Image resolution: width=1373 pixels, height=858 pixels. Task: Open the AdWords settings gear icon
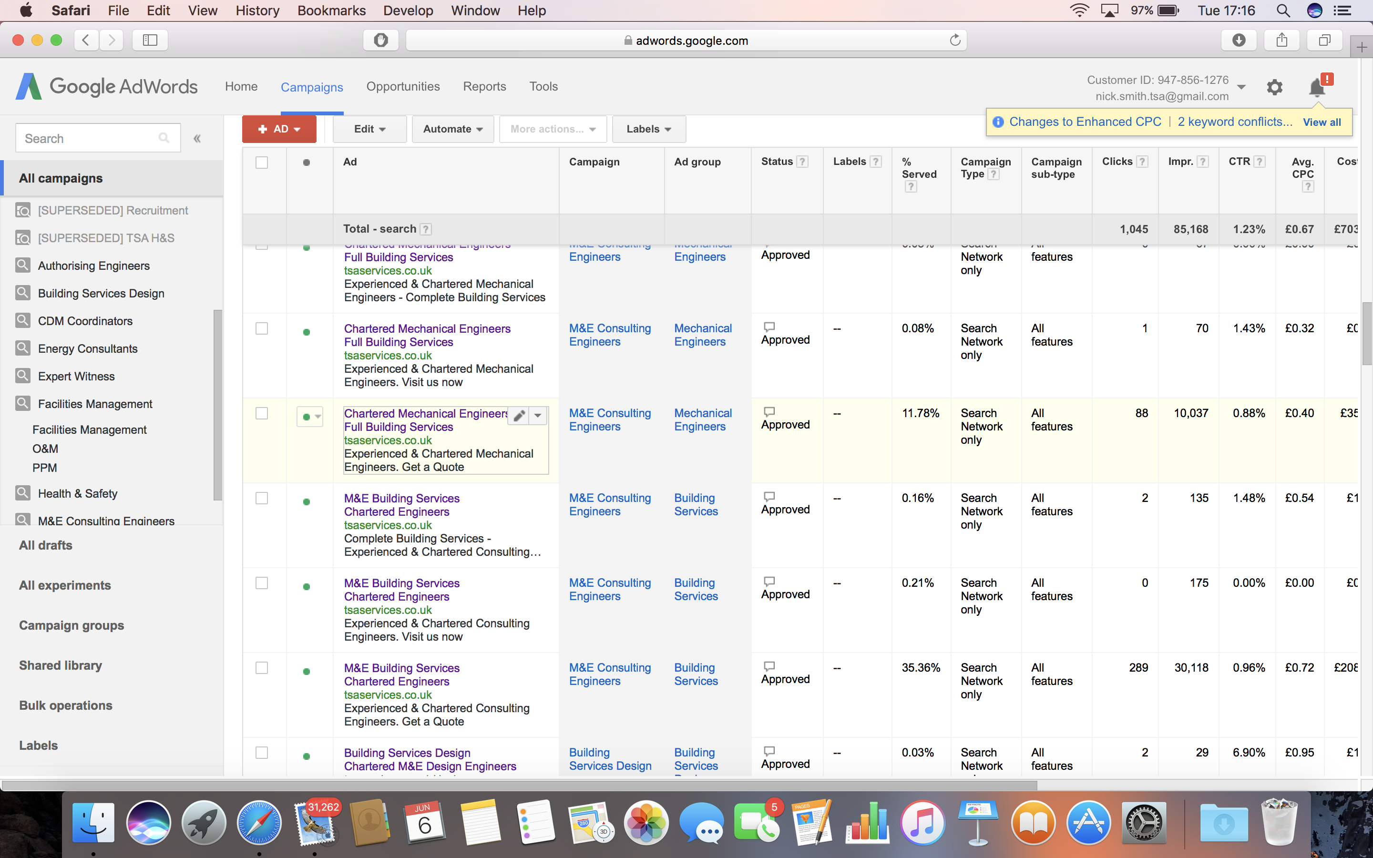coord(1274,87)
